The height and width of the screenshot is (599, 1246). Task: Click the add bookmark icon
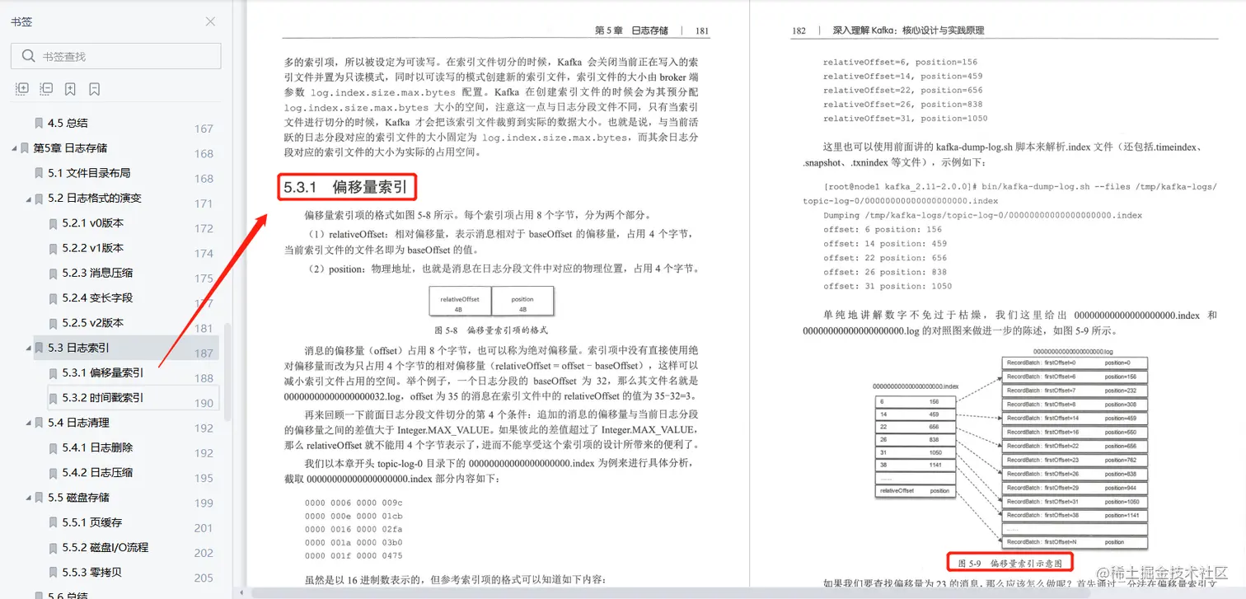[70, 88]
